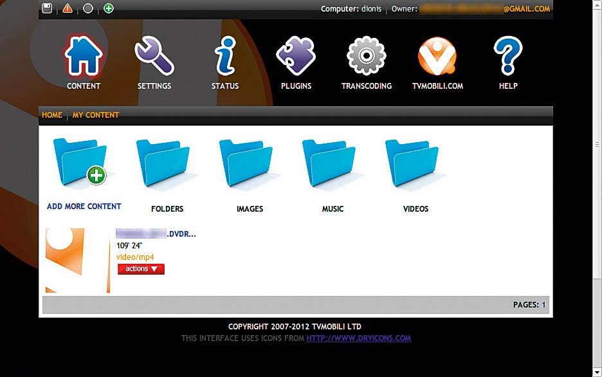This screenshot has width=602, height=377.
Task: Click the VIDEOS label text
Action: point(415,209)
